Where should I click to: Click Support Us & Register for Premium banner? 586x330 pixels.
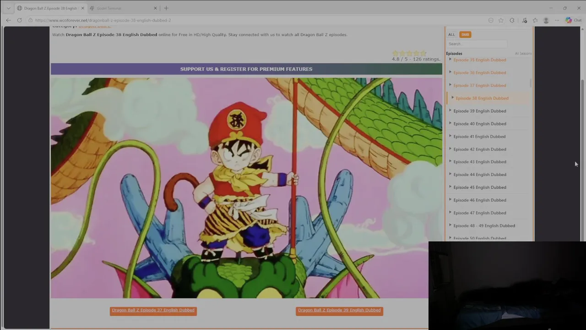[246, 69]
